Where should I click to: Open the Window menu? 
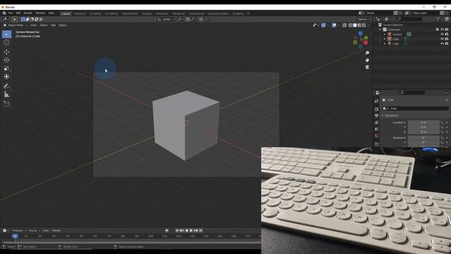[x=40, y=13]
